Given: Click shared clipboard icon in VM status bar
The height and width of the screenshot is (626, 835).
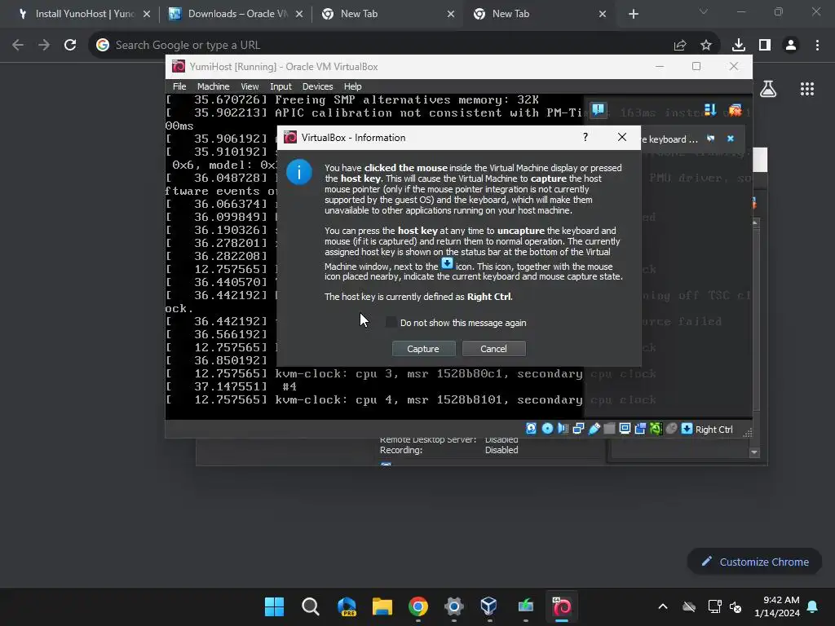Looking at the screenshot, I should tap(640, 429).
